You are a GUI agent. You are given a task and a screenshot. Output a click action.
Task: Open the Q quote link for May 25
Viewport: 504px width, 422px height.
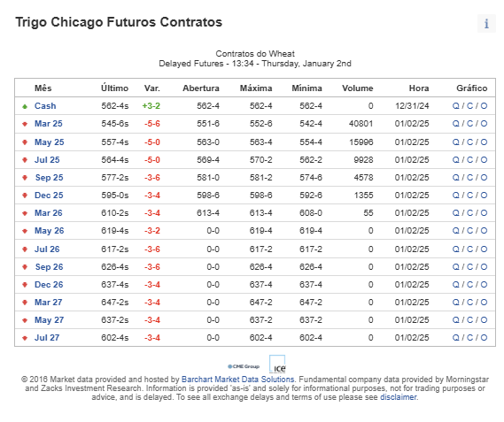(455, 142)
